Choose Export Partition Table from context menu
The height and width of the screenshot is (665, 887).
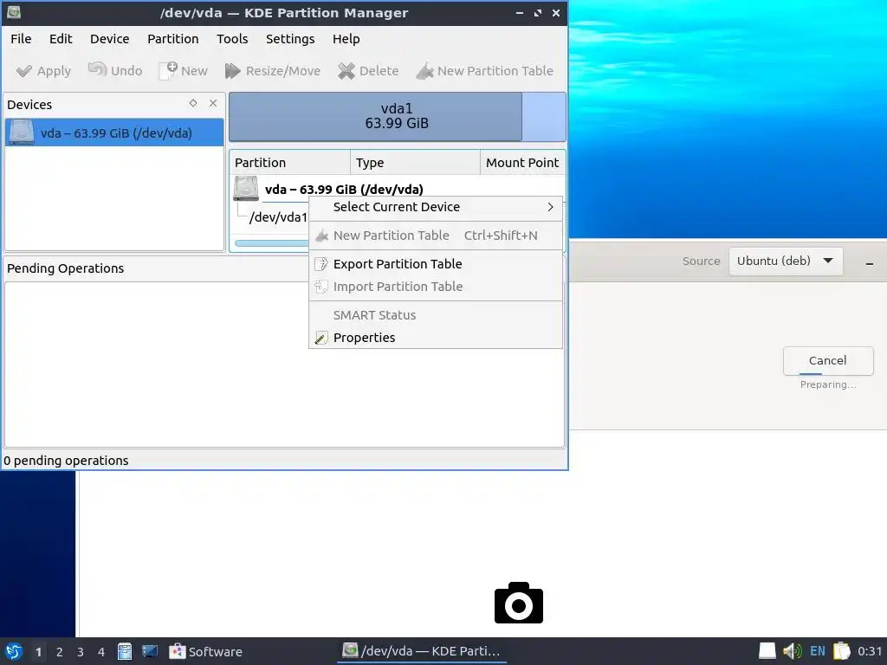pos(436,264)
